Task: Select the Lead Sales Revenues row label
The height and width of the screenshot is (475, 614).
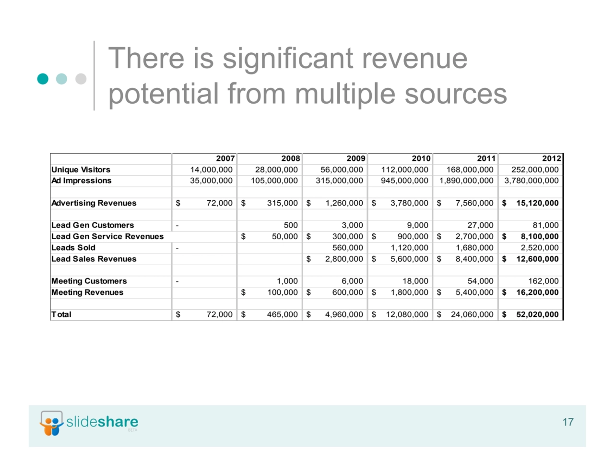Action: pyautogui.click(x=94, y=259)
